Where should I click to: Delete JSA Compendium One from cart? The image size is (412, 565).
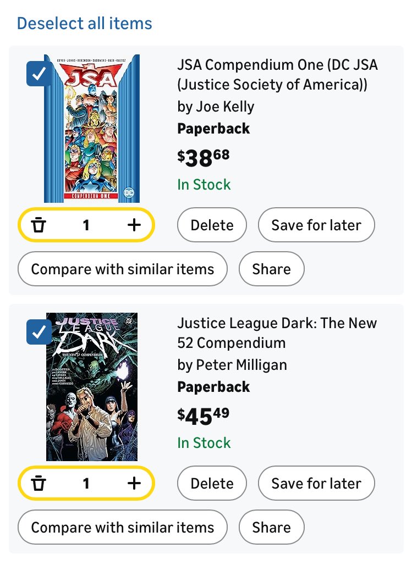[x=212, y=225]
